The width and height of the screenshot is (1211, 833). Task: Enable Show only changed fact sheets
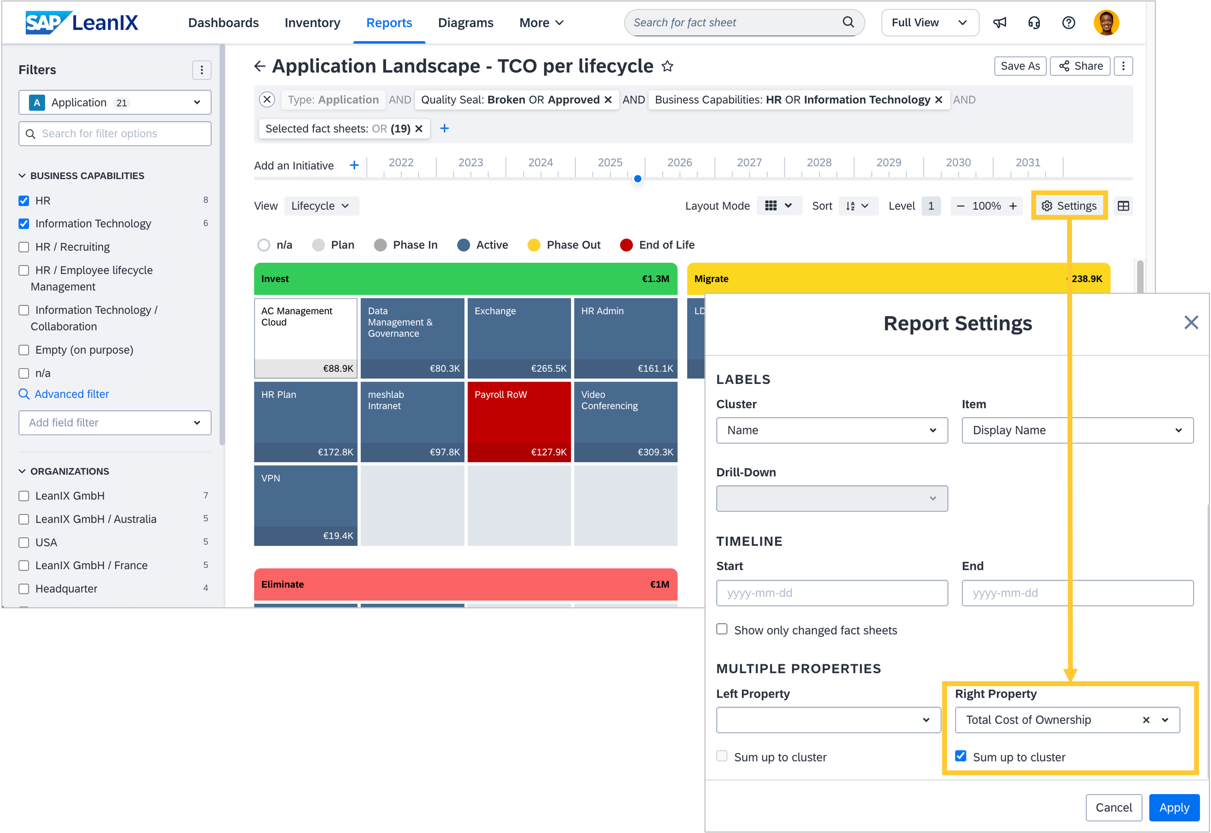pos(721,629)
